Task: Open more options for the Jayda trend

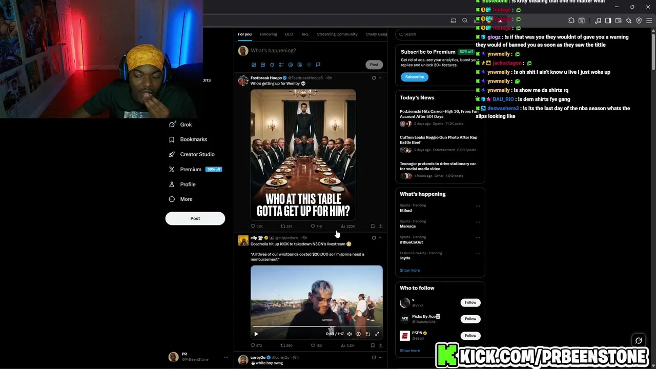Action: (478, 254)
